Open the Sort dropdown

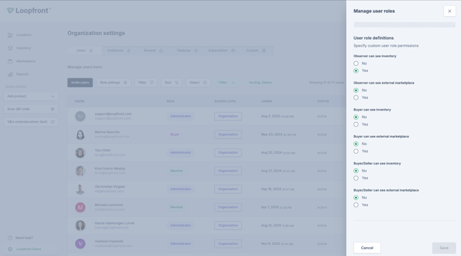pos(171,82)
